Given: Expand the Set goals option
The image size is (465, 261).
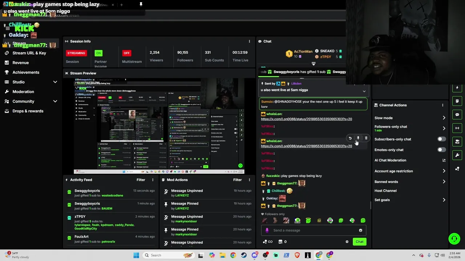Looking at the screenshot, I should click(x=444, y=200).
